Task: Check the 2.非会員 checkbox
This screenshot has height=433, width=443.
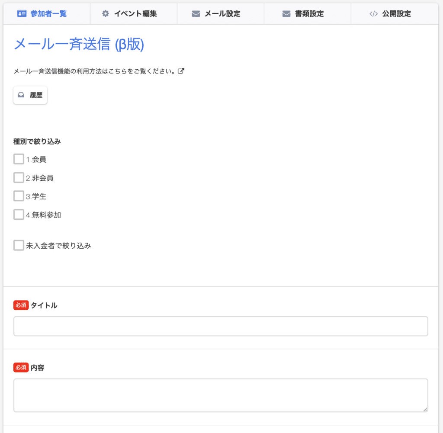Action: [x=19, y=178]
